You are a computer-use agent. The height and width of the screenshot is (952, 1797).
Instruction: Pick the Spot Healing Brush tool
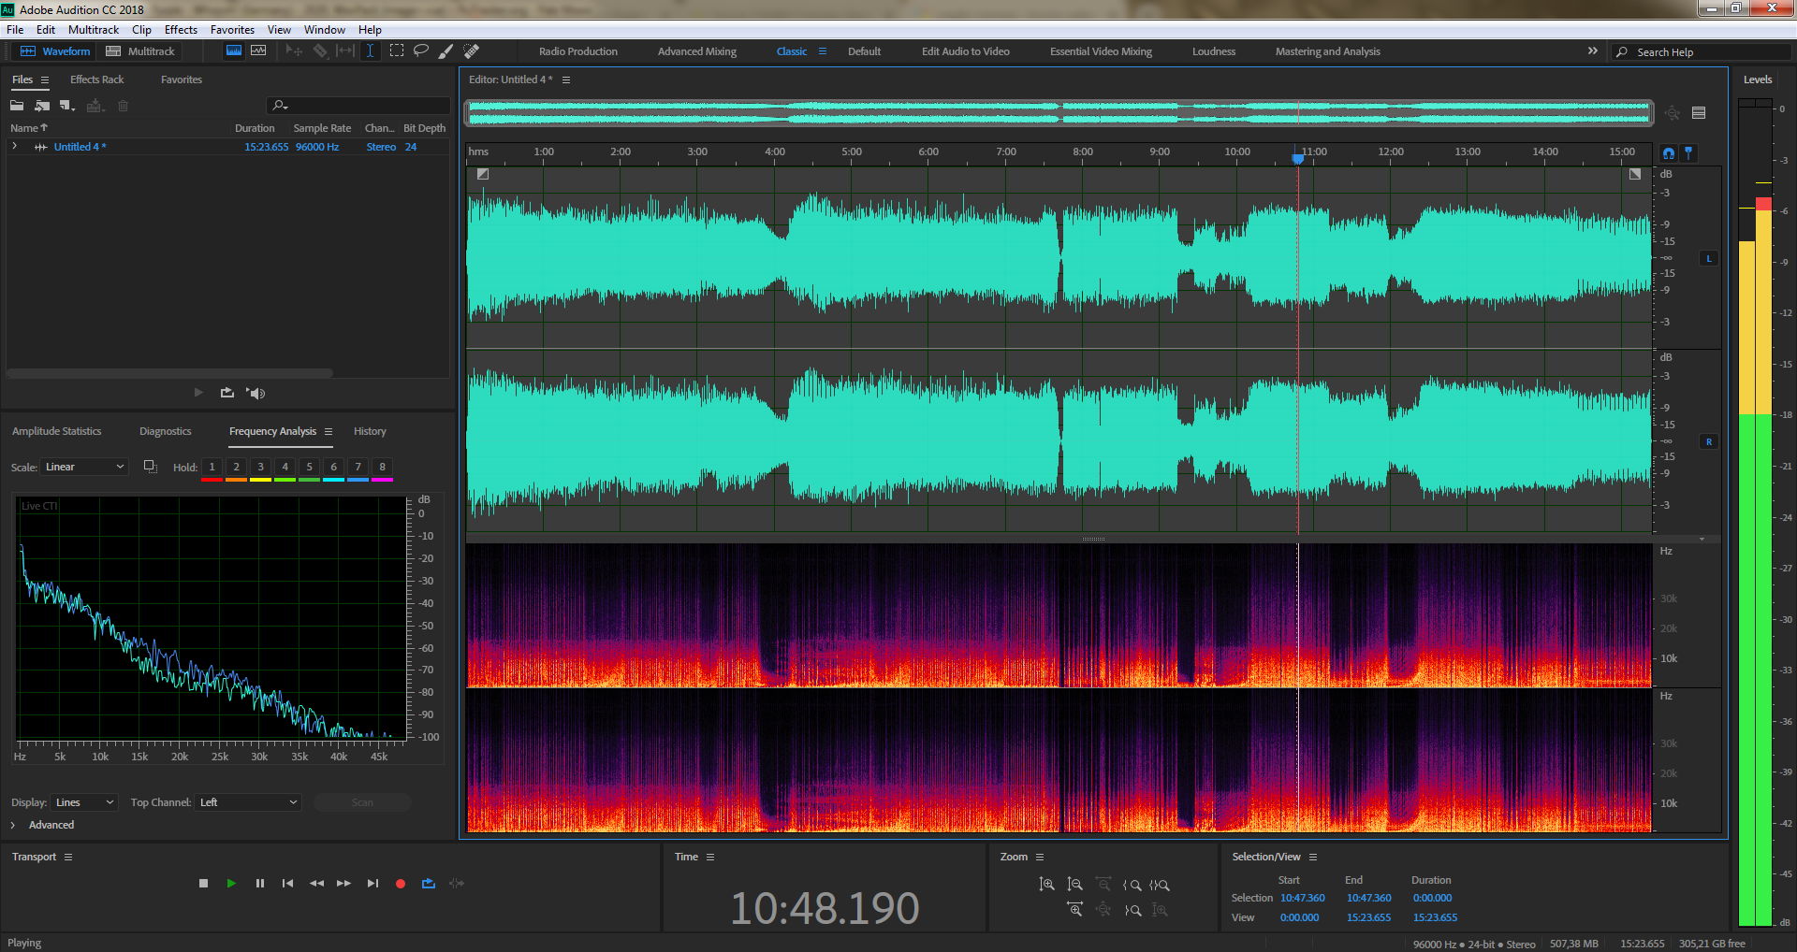tap(472, 50)
